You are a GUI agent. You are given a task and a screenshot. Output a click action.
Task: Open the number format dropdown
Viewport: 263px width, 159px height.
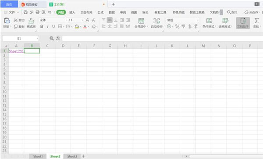[x=198, y=20]
